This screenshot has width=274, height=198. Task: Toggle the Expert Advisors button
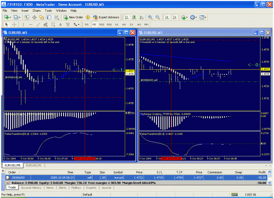point(106,17)
